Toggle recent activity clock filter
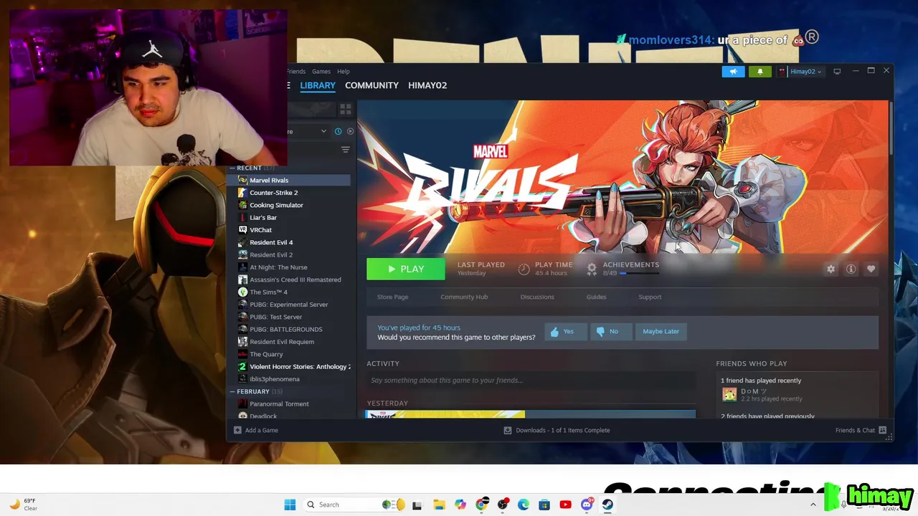Viewport: 918px width, 516px height. 338,131
